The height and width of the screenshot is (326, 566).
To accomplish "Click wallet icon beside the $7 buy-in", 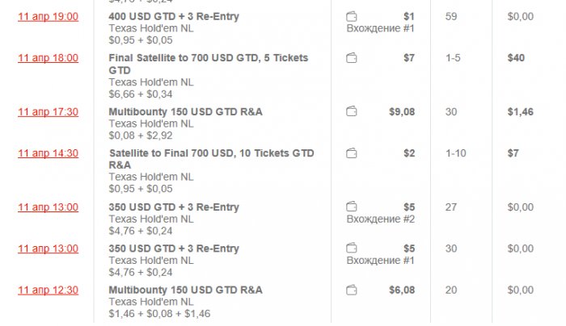I will click(352, 58).
